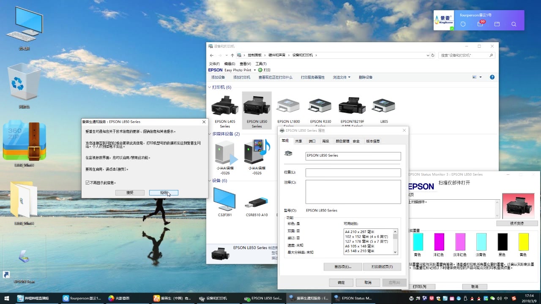Expand the address bar history dropdown
The width and height of the screenshot is (541, 304).
pyautogui.click(x=427, y=55)
